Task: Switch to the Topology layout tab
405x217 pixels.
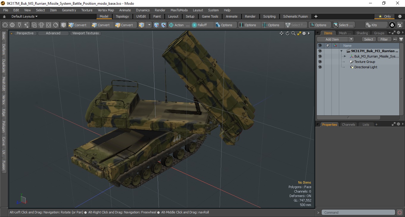Action: pos(122,16)
